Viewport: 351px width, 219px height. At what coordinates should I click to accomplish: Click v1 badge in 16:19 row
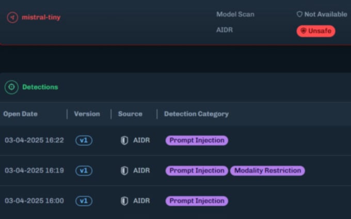(84, 171)
